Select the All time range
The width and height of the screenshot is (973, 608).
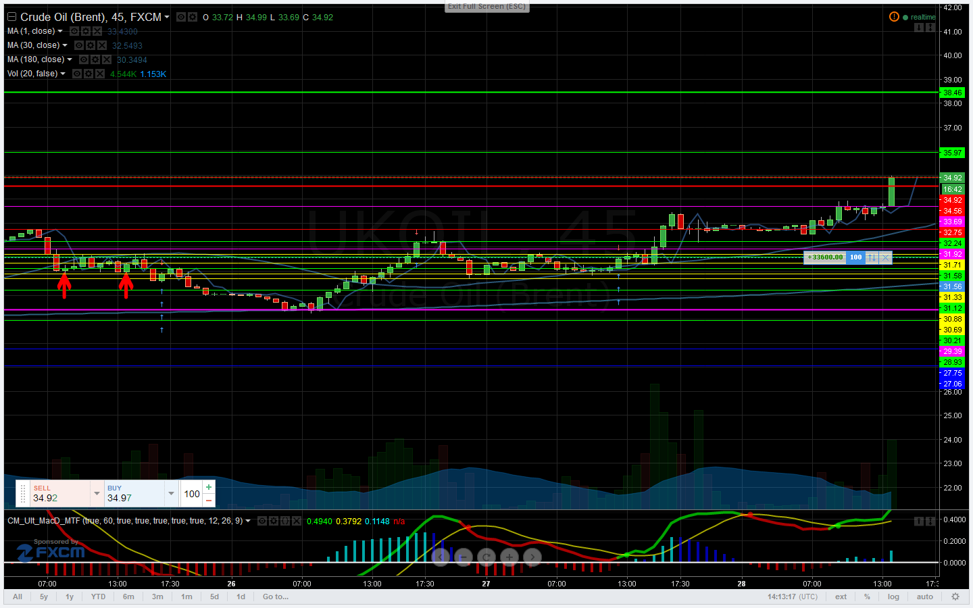[18, 597]
